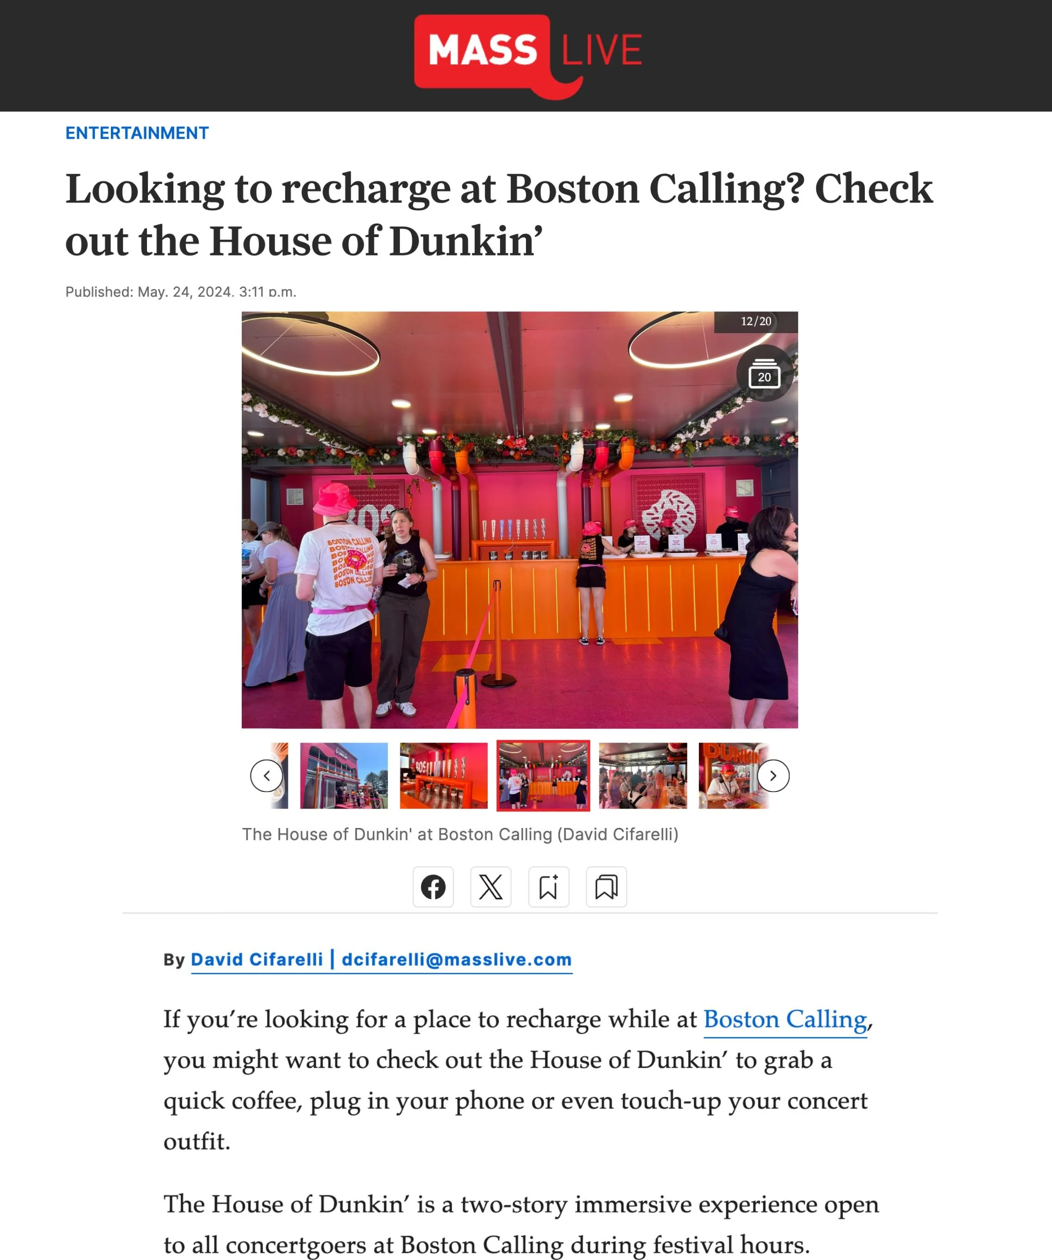Open David Cifarelli author link
The height and width of the screenshot is (1260, 1052).
click(x=257, y=959)
